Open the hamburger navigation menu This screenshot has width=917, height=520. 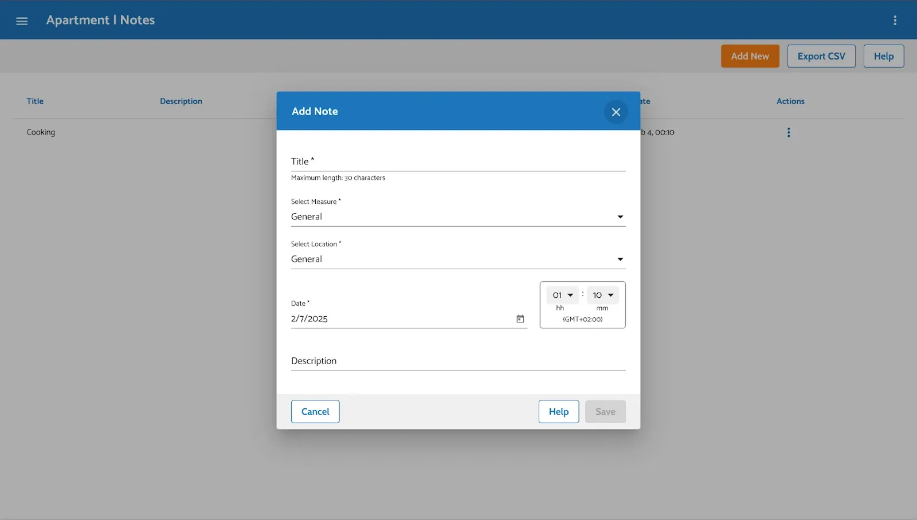tap(22, 21)
